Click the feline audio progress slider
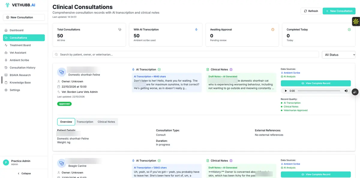The height and width of the screenshot is (178, 360). tap(319, 91)
